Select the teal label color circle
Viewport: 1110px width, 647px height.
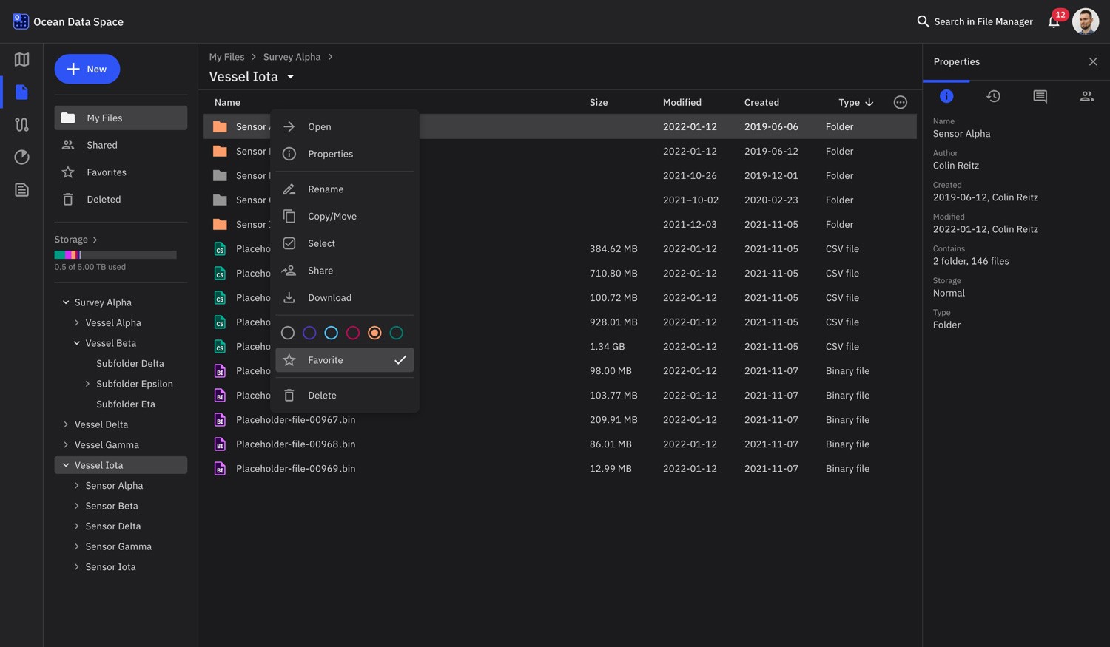pyautogui.click(x=396, y=333)
